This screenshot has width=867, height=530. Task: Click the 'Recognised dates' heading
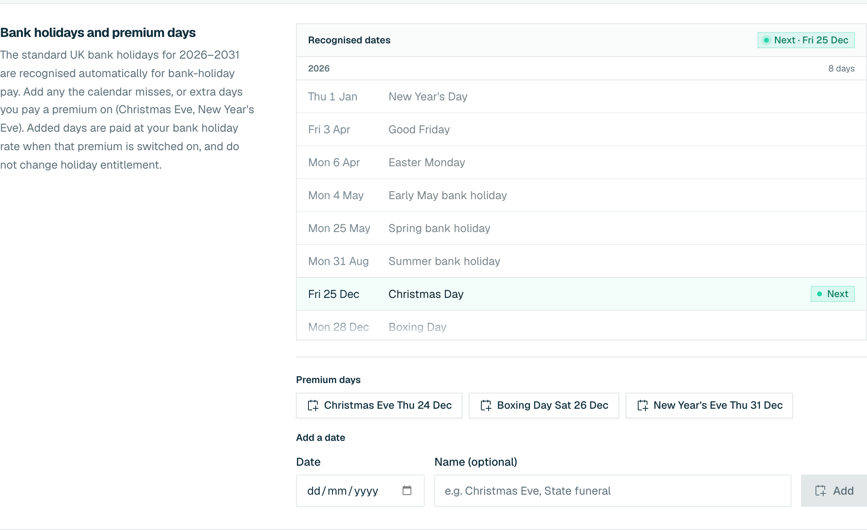click(x=349, y=40)
